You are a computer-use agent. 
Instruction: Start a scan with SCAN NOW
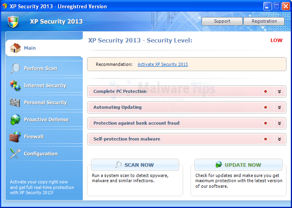pos(135,165)
